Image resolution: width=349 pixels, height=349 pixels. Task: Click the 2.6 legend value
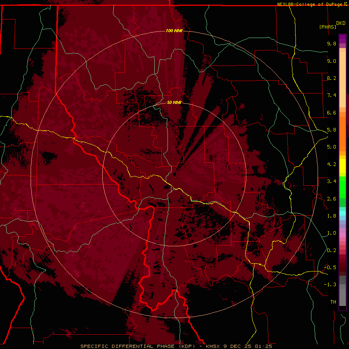tap(332, 199)
